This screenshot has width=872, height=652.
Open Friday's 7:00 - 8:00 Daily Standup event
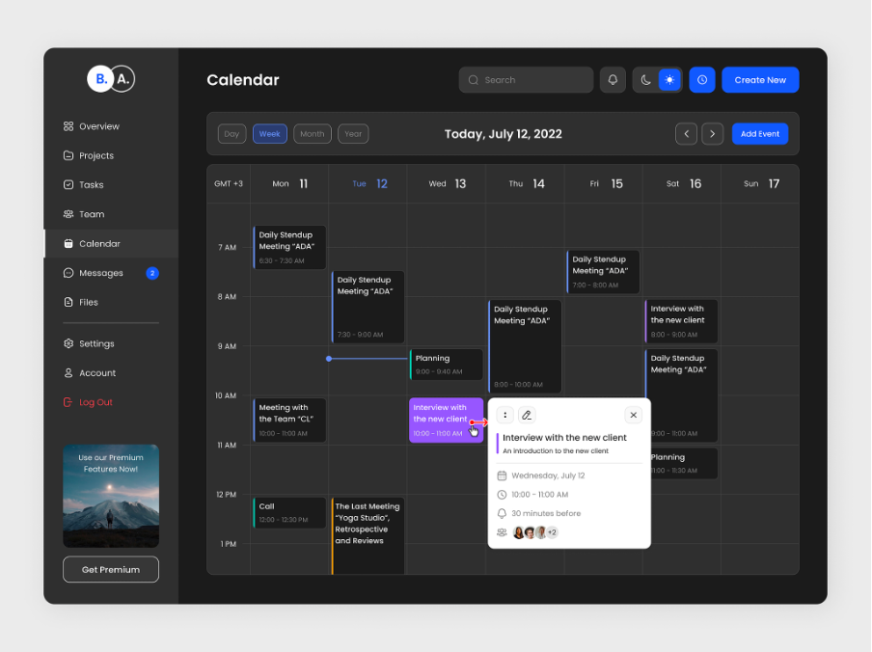click(603, 272)
